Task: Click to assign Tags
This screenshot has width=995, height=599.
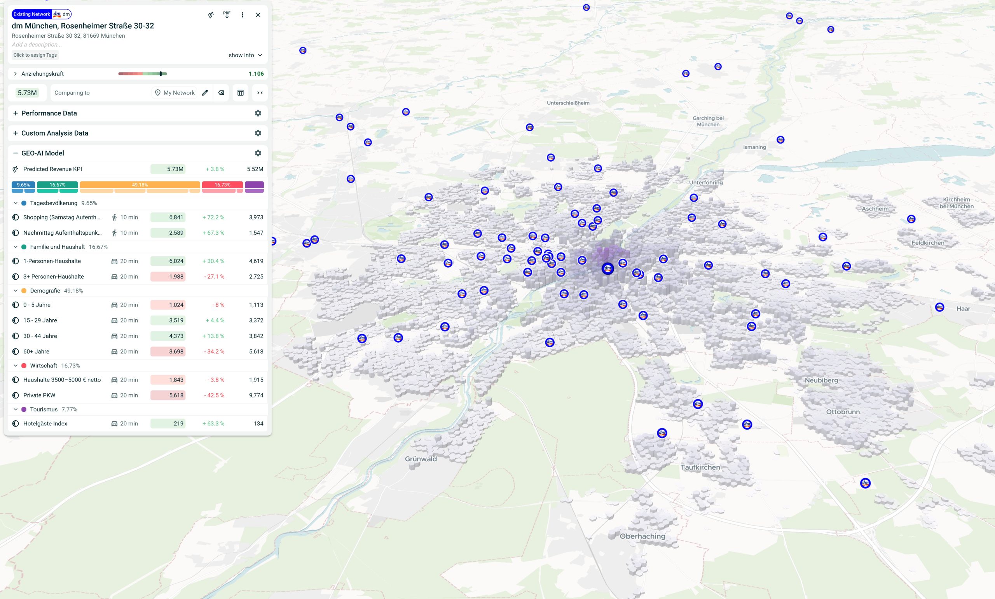Action: click(35, 55)
